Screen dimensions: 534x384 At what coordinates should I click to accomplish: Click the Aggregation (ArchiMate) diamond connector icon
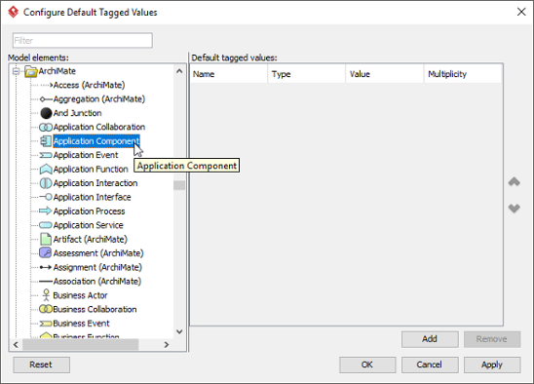[x=46, y=99]
